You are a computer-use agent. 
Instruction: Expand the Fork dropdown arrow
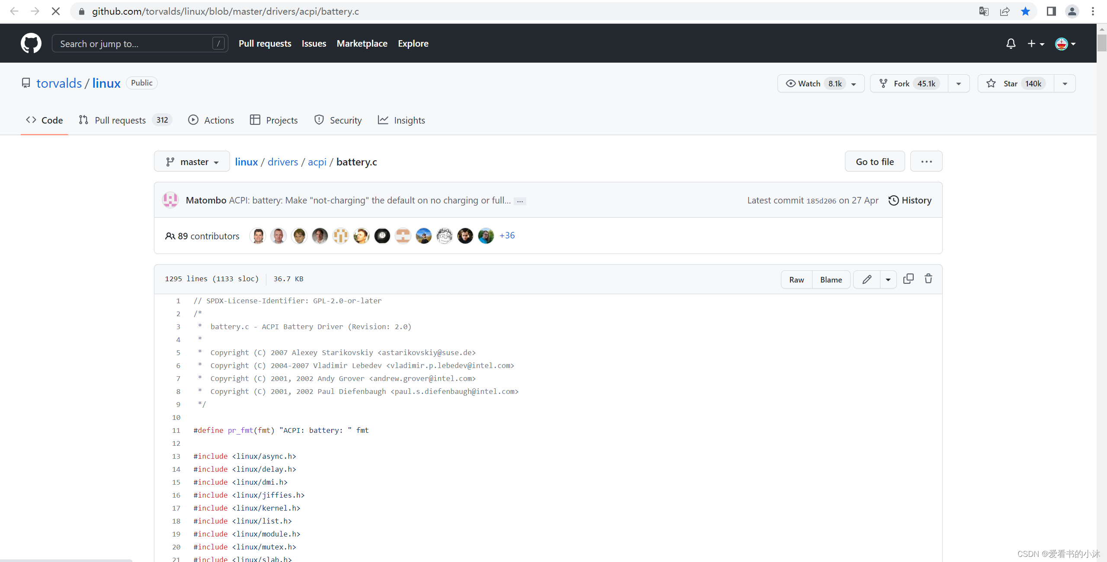(x=959, y=83)
